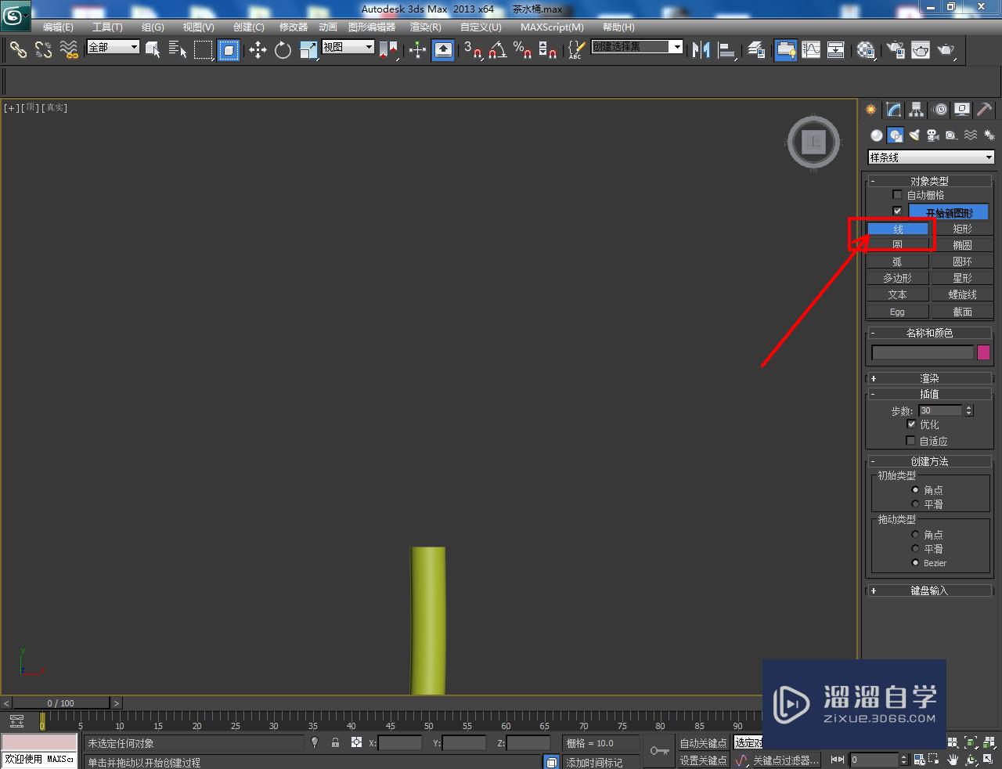
Task: Expand the Keyboard Entry (键盘输入) rollout
Action: pyautogui.click(x=929, y=590)
